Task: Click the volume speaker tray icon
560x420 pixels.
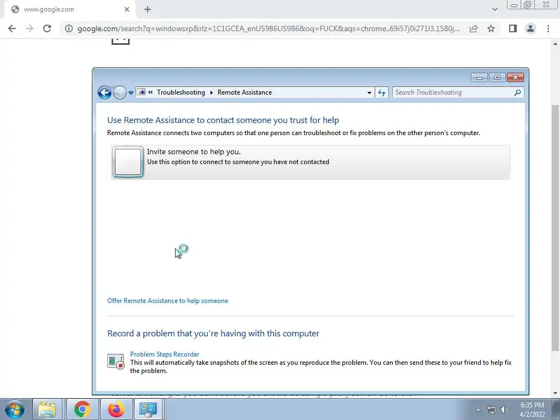Action: 505,410
